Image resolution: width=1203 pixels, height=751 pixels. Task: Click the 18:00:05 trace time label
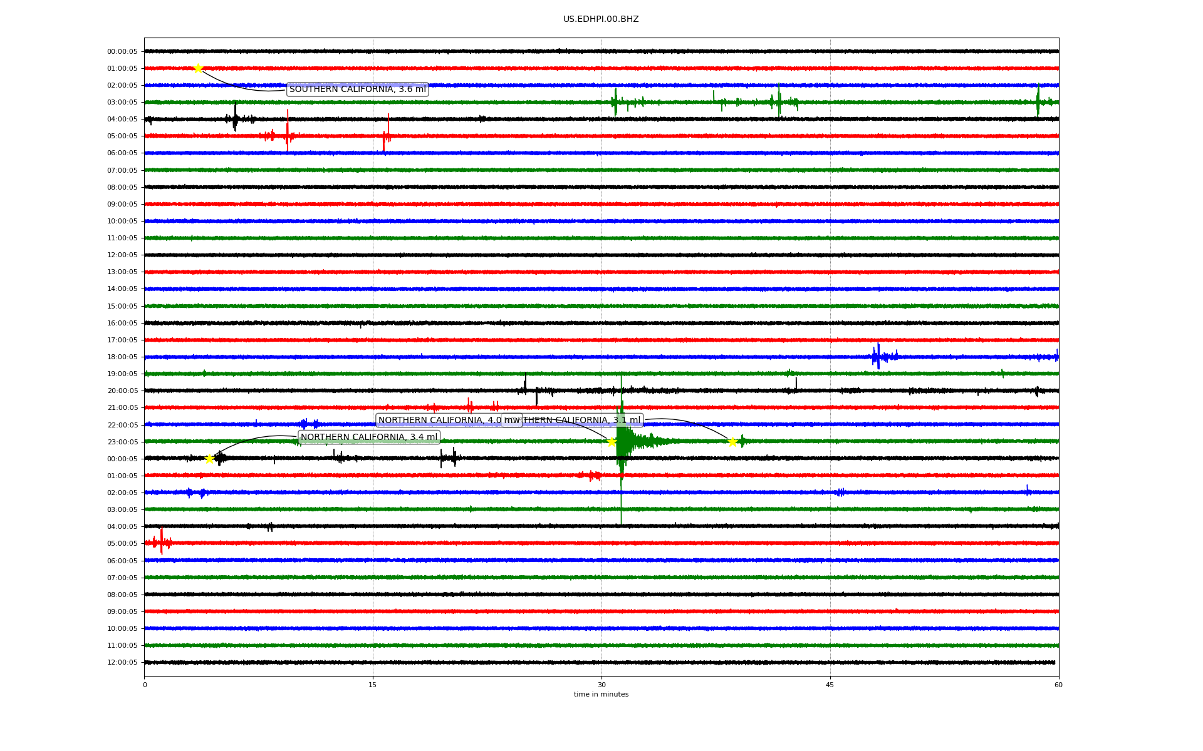point(122,357)
